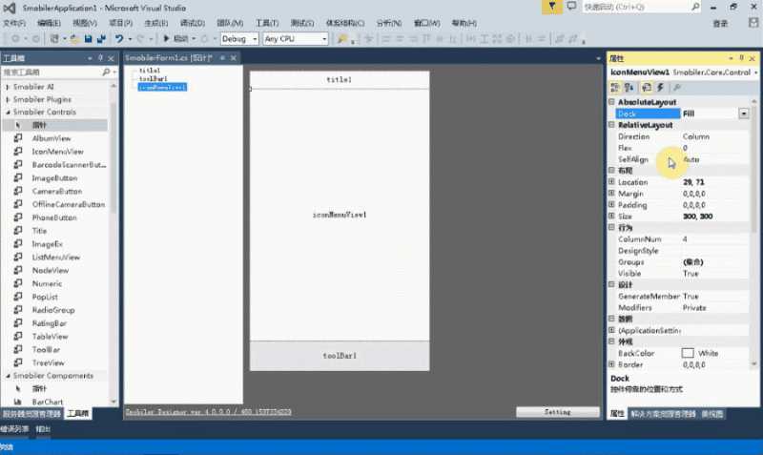Viewport: 763px width, 455px height.
Task: Click the Smobiler Designer version link
Action: point(208,412)
